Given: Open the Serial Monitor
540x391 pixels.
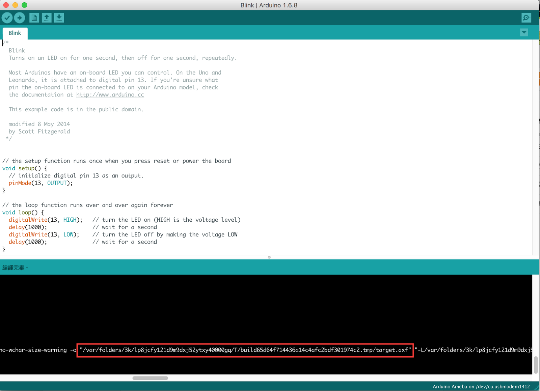Looking at the screenshot, I should (526, 18).
